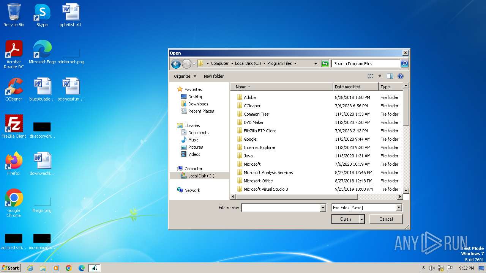Open the views options dropdown arrow

coord(380,76)
